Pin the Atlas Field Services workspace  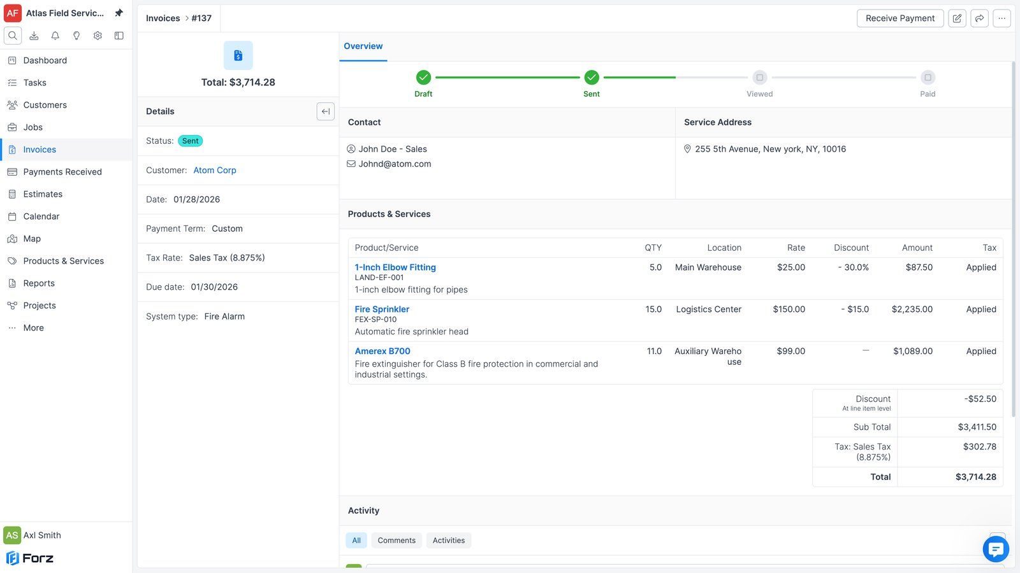point(119,13)
